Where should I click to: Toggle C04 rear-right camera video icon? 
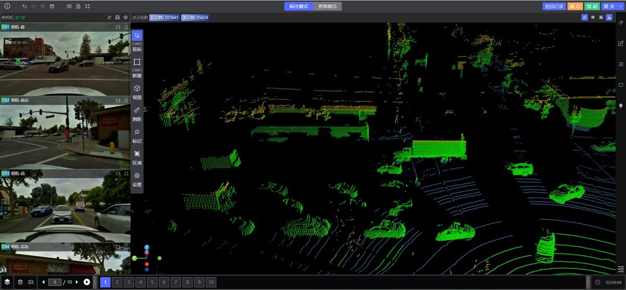(118, 246)
